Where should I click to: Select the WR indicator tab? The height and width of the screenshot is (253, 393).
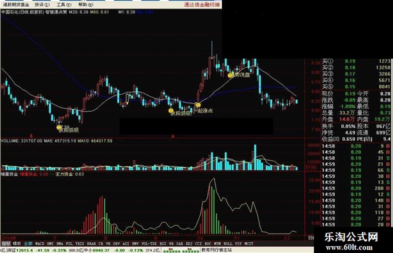(171, 243)
